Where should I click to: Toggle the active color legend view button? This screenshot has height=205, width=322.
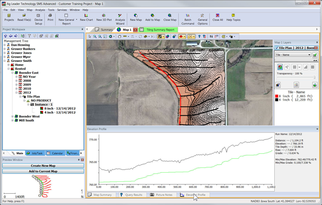[x=280, y=67]
